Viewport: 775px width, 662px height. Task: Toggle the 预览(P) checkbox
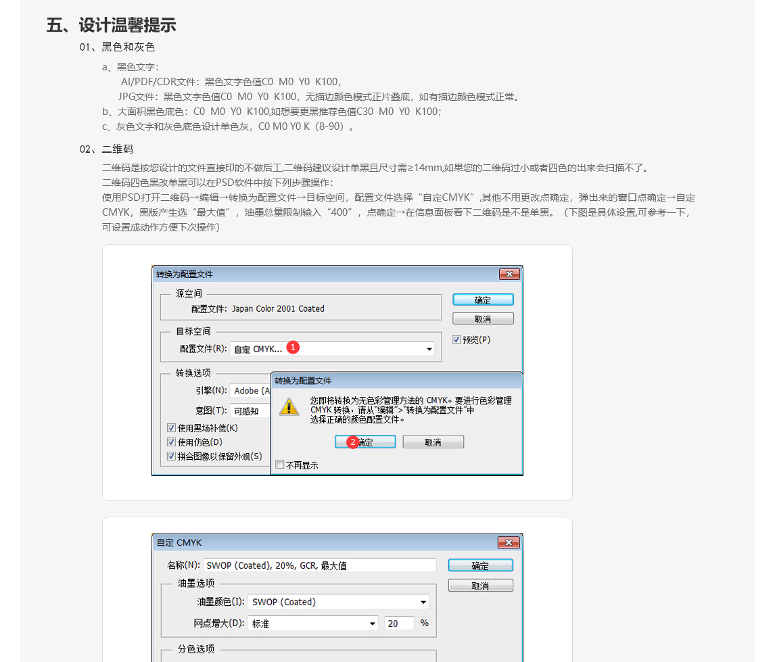[x=456, y=339]
